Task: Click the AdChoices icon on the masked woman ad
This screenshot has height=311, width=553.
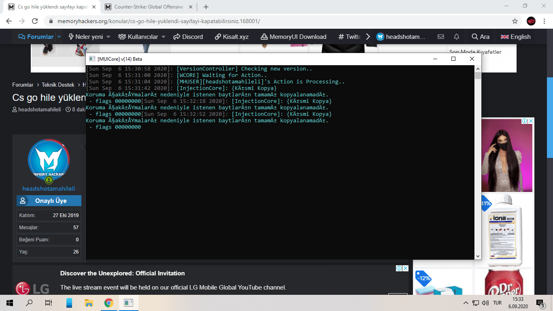Action: (x=524, y=121)
